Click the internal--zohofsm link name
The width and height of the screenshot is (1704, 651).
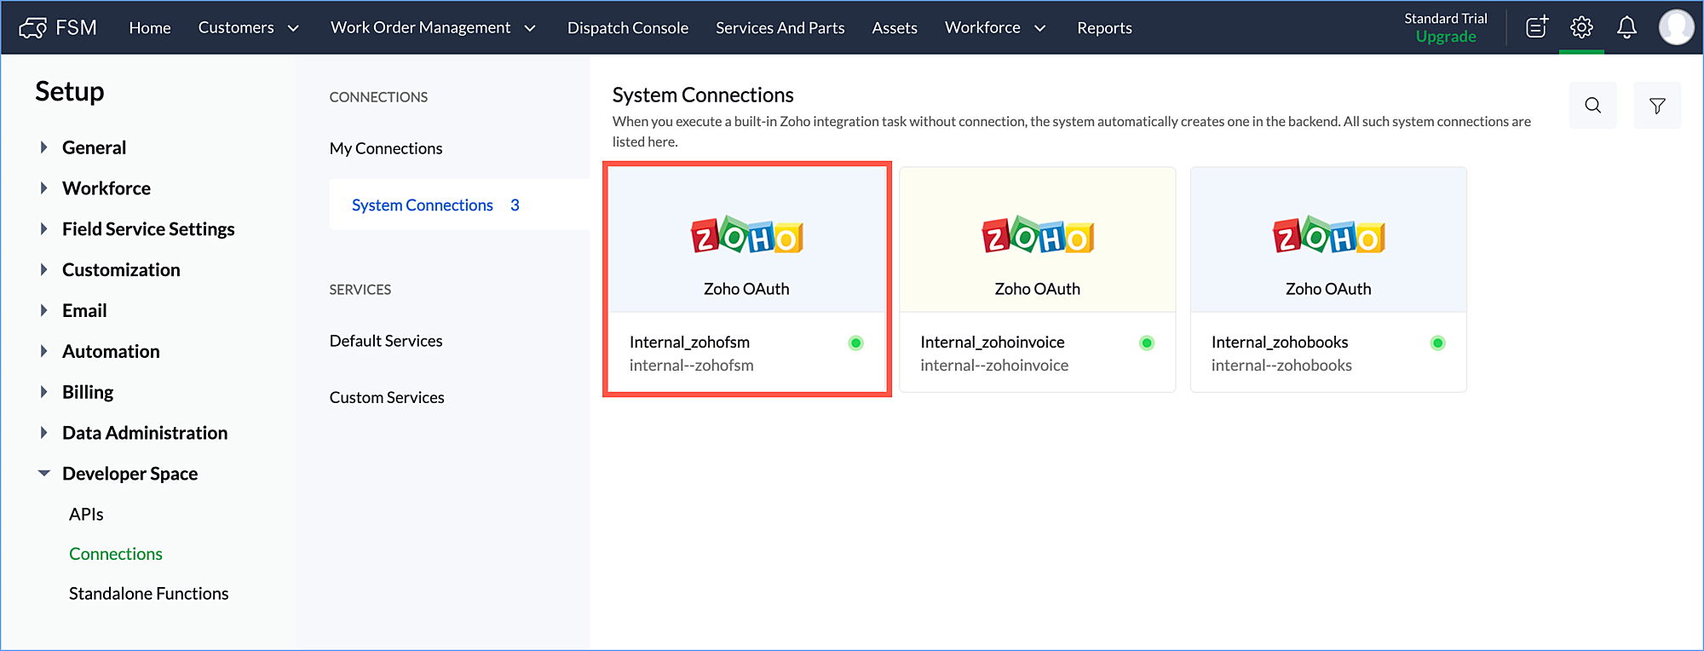(x=692, y=366)
